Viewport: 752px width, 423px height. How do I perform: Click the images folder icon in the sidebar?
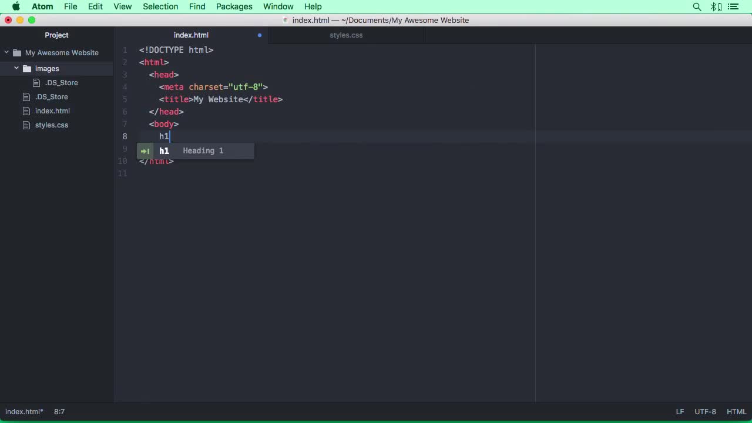[x=27, y=68]
